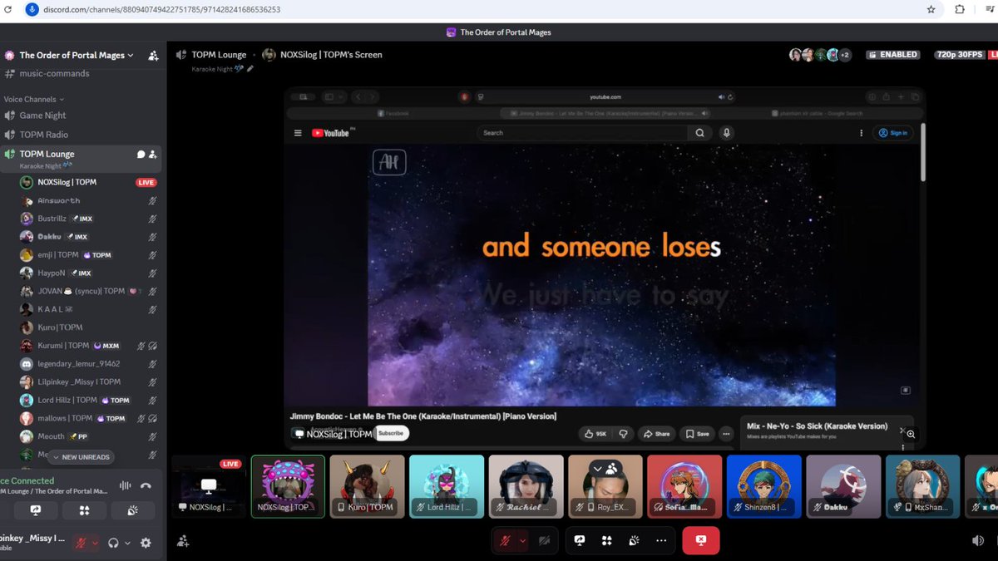Select the NOXSilog live stream thumbnail
The image size is (998, 561).
tap(208, 486)
